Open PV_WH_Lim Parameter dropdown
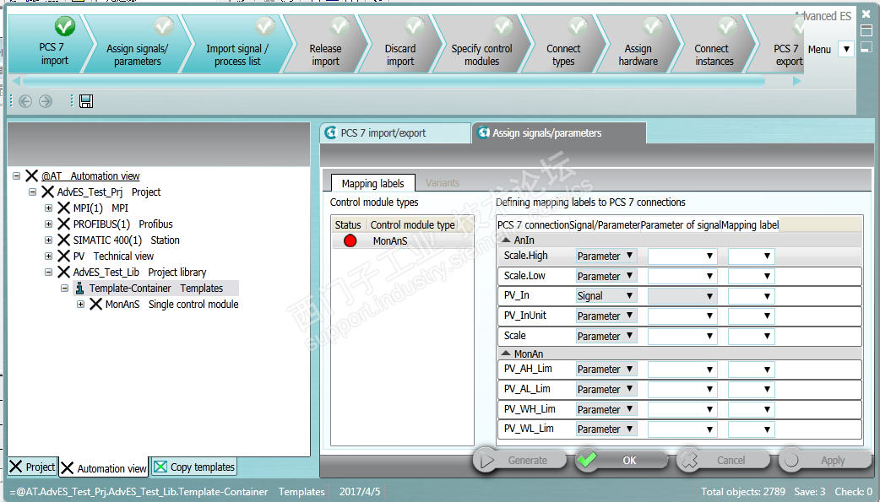The width and height of the screenshot is (880, 502). (606, 409)
